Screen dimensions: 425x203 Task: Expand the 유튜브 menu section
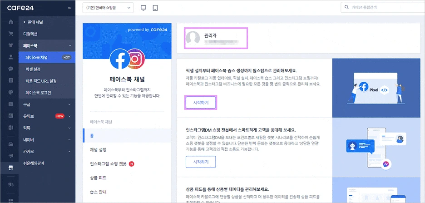pos(69,116)
